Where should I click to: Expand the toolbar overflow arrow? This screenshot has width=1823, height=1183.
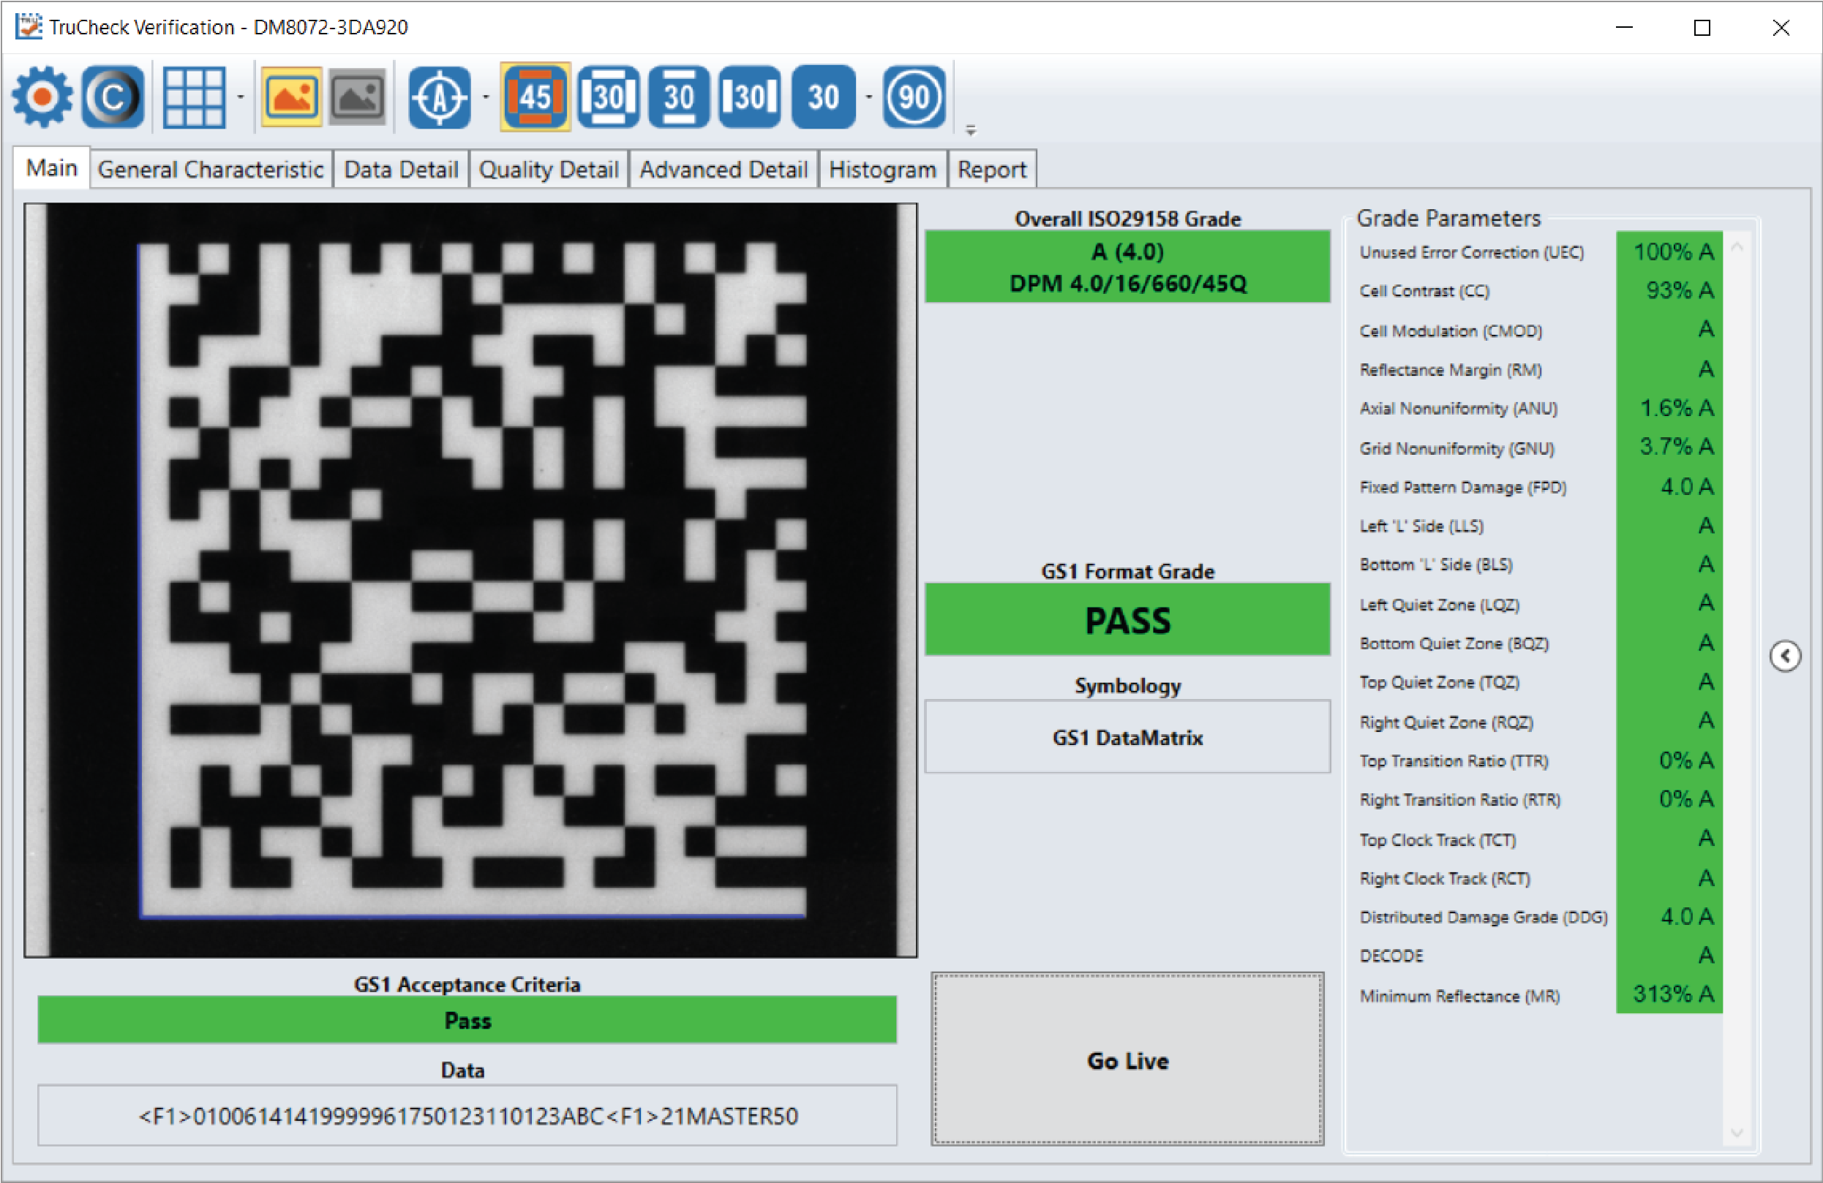pos(971,131)
